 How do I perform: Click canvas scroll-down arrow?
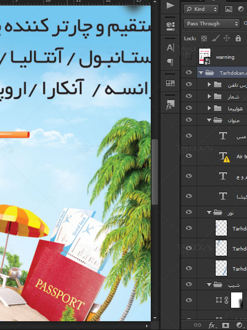coord(155,318)
